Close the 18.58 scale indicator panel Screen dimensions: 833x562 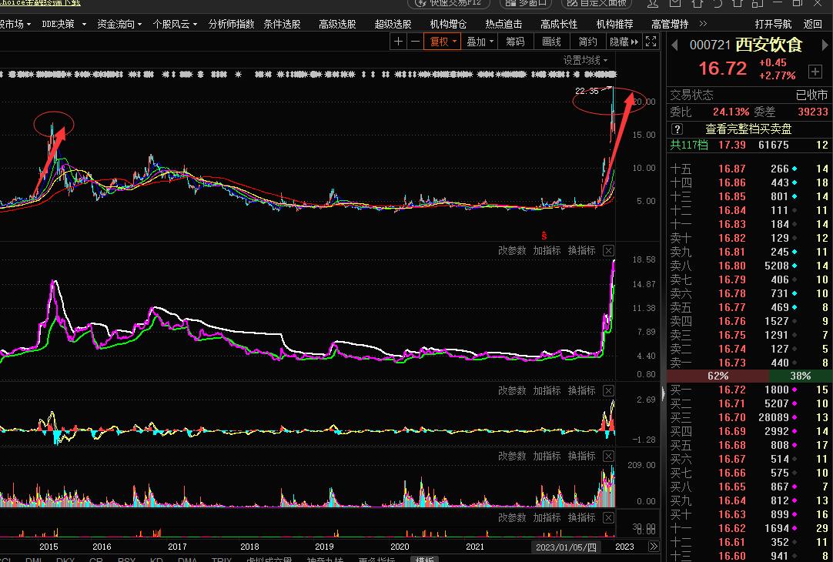click(x=609, y=250)
